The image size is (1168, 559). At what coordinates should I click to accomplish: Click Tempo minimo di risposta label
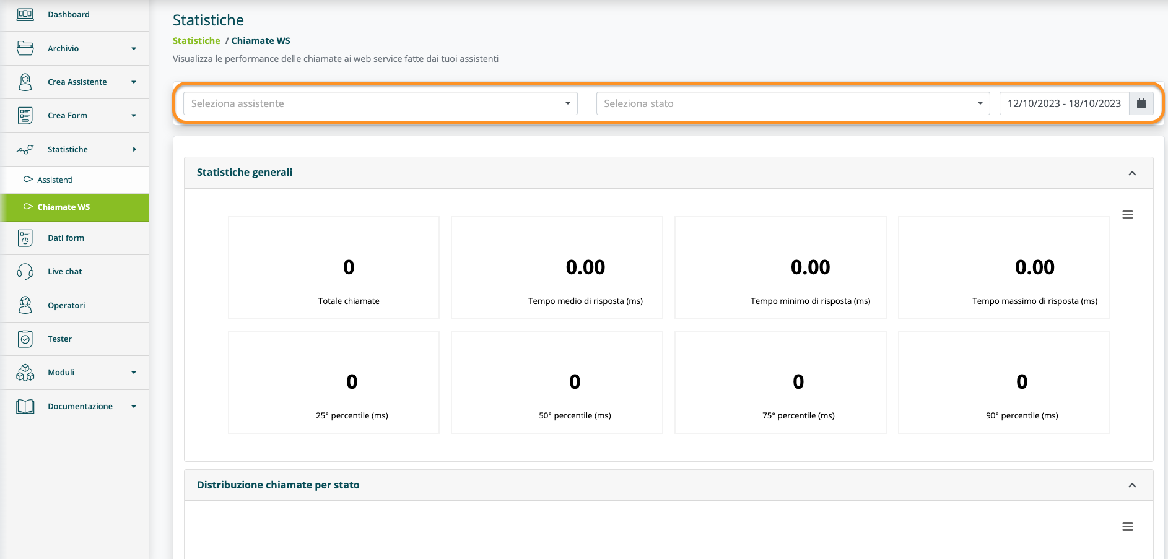[810, 301]
